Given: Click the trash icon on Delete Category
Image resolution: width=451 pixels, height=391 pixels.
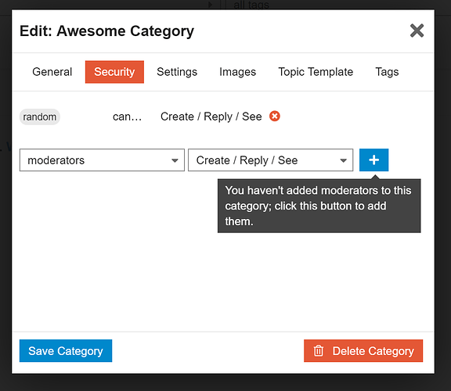Looking at the screenshot, I should click(x=319, y=351).
